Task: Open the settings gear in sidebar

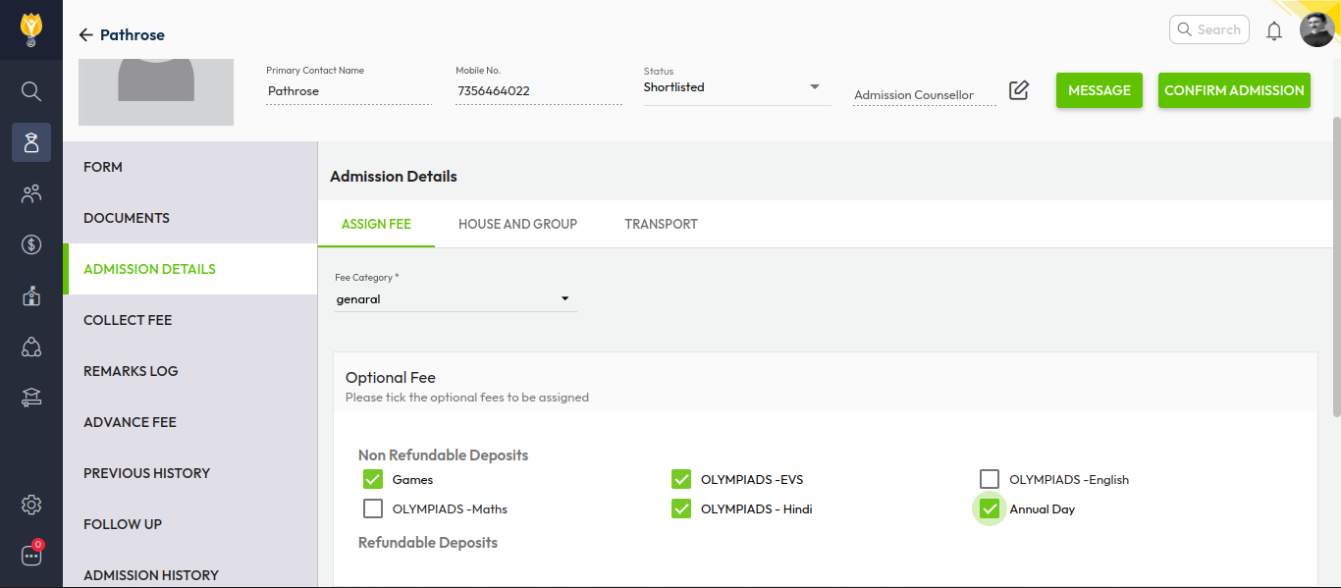Action: click(x=31, y=505)
